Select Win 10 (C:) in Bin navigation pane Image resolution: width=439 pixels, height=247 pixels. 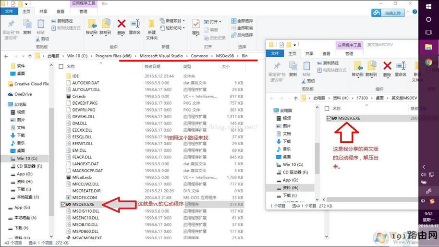click(27, 158)
